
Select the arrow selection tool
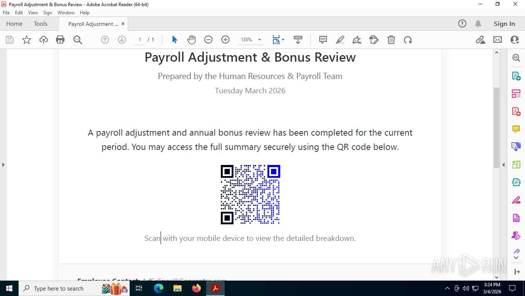[x=174, y=40]
